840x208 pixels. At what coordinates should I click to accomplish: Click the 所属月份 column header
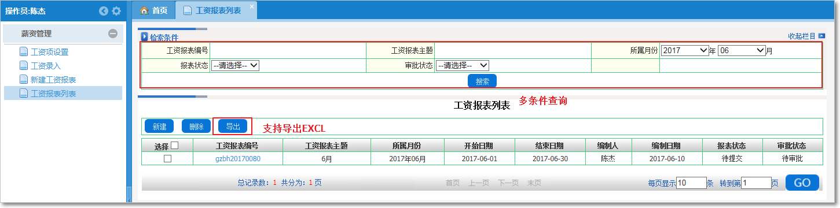[407, 146]
